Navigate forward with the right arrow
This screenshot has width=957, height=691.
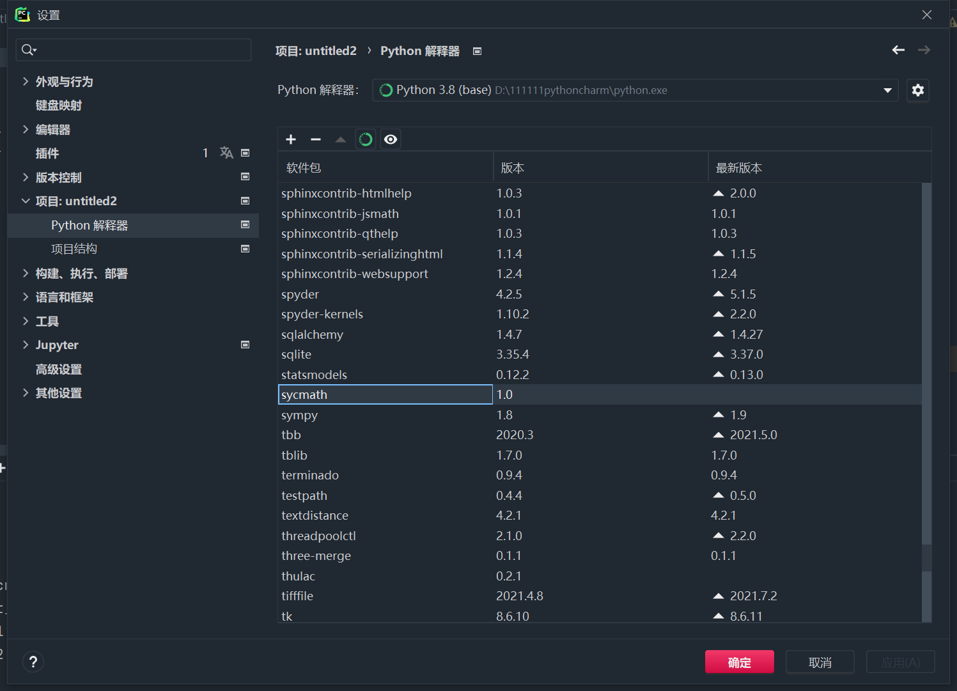click(924, 50)
